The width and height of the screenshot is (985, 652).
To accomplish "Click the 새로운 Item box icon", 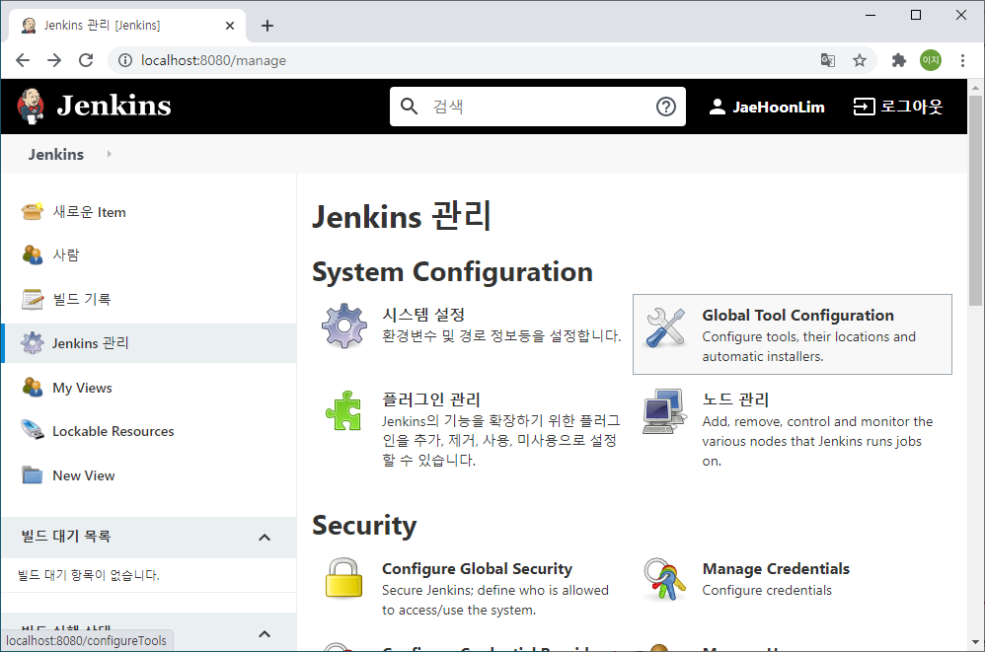I will coord(32,211).
